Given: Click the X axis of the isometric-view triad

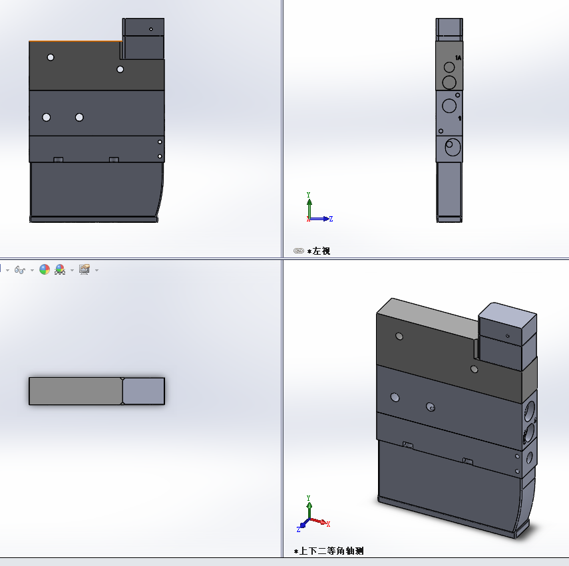Looking at the screenshot, I should click(x=320, y=521).
